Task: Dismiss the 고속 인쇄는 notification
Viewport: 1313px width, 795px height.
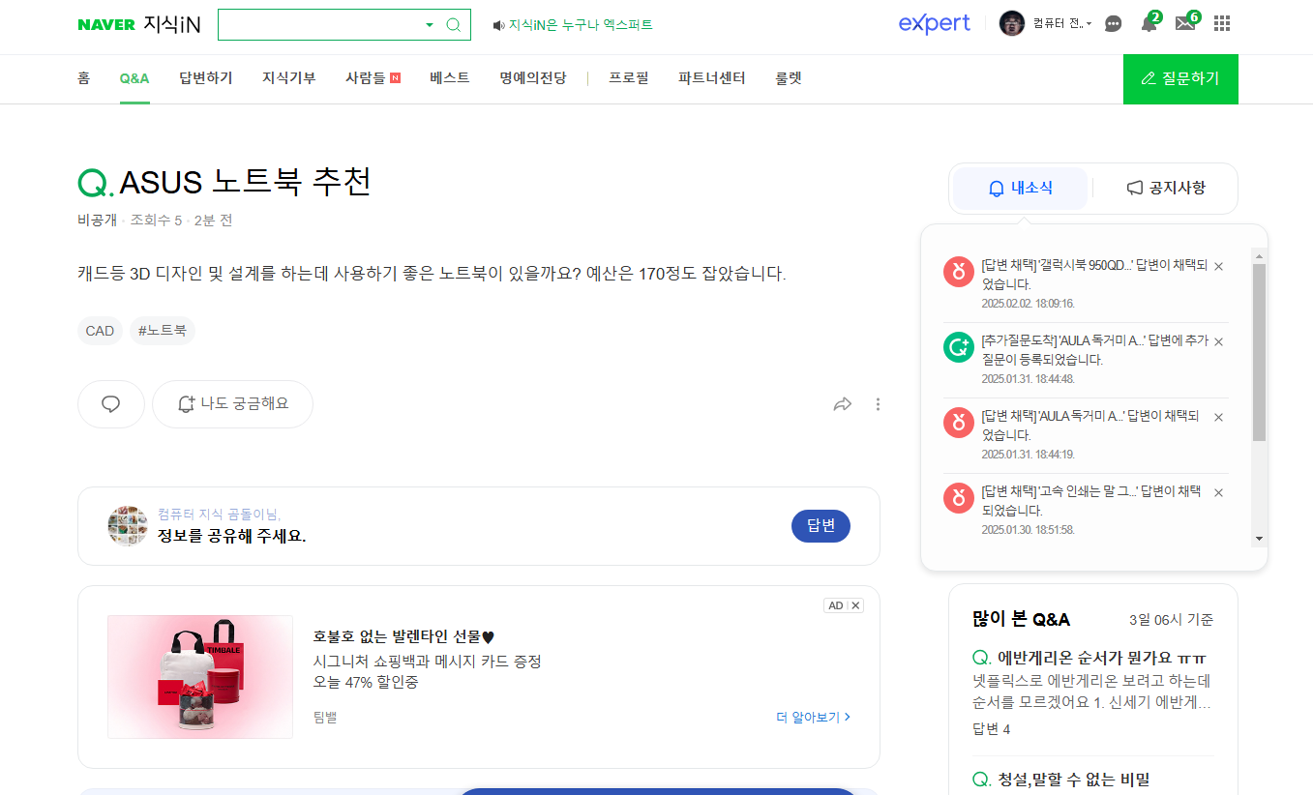Action: tap(1218, 492)
